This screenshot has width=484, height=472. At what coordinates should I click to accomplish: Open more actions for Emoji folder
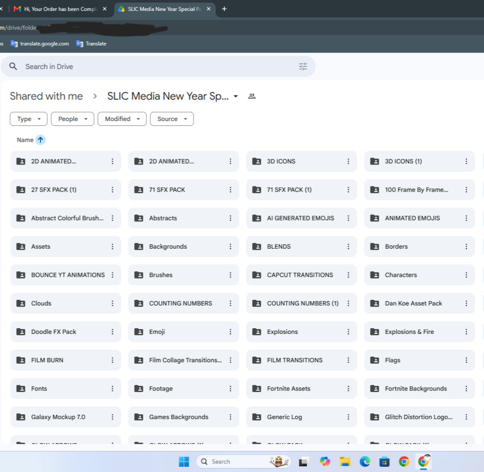click(x=230, y=332)
